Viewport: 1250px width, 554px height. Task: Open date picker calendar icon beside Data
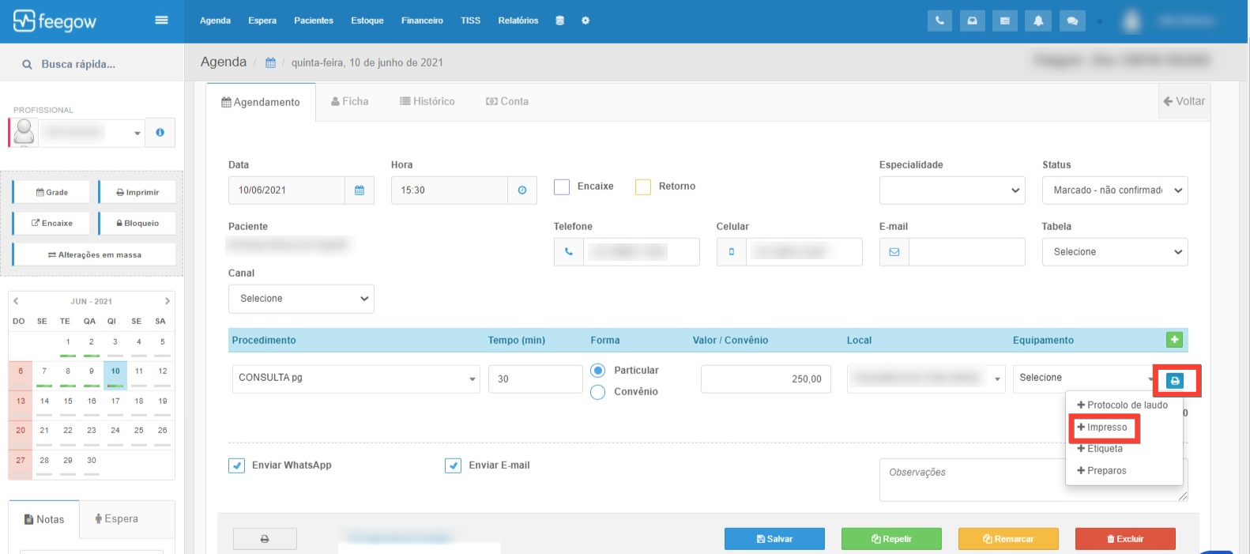(360, 190)
